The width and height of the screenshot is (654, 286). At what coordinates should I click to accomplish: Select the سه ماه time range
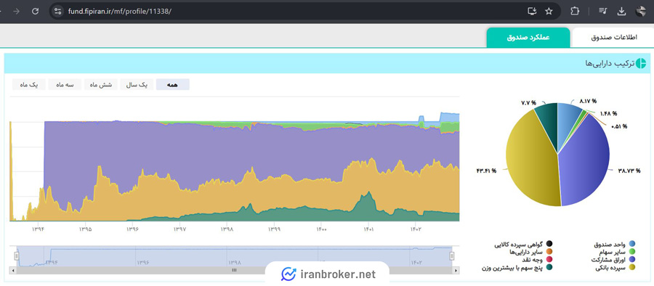coord(65,85)
